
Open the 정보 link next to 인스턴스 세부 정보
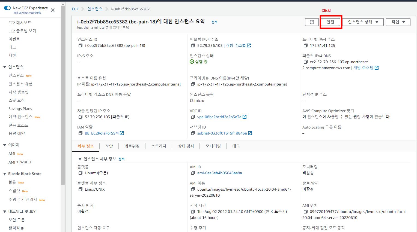click(121, 159)
